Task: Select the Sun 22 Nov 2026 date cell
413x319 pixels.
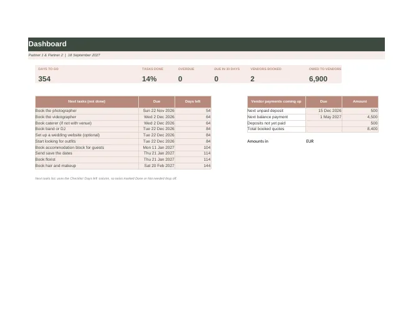Action: pos(156,111)
